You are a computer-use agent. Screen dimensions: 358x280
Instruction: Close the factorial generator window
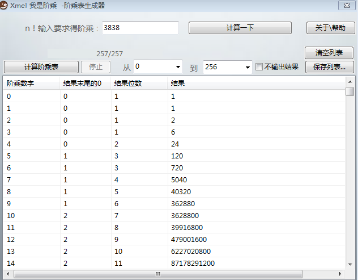click(347, 5)
